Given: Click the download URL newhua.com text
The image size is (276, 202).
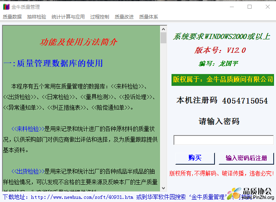Looking at the screenshot, I should point(82,197).
